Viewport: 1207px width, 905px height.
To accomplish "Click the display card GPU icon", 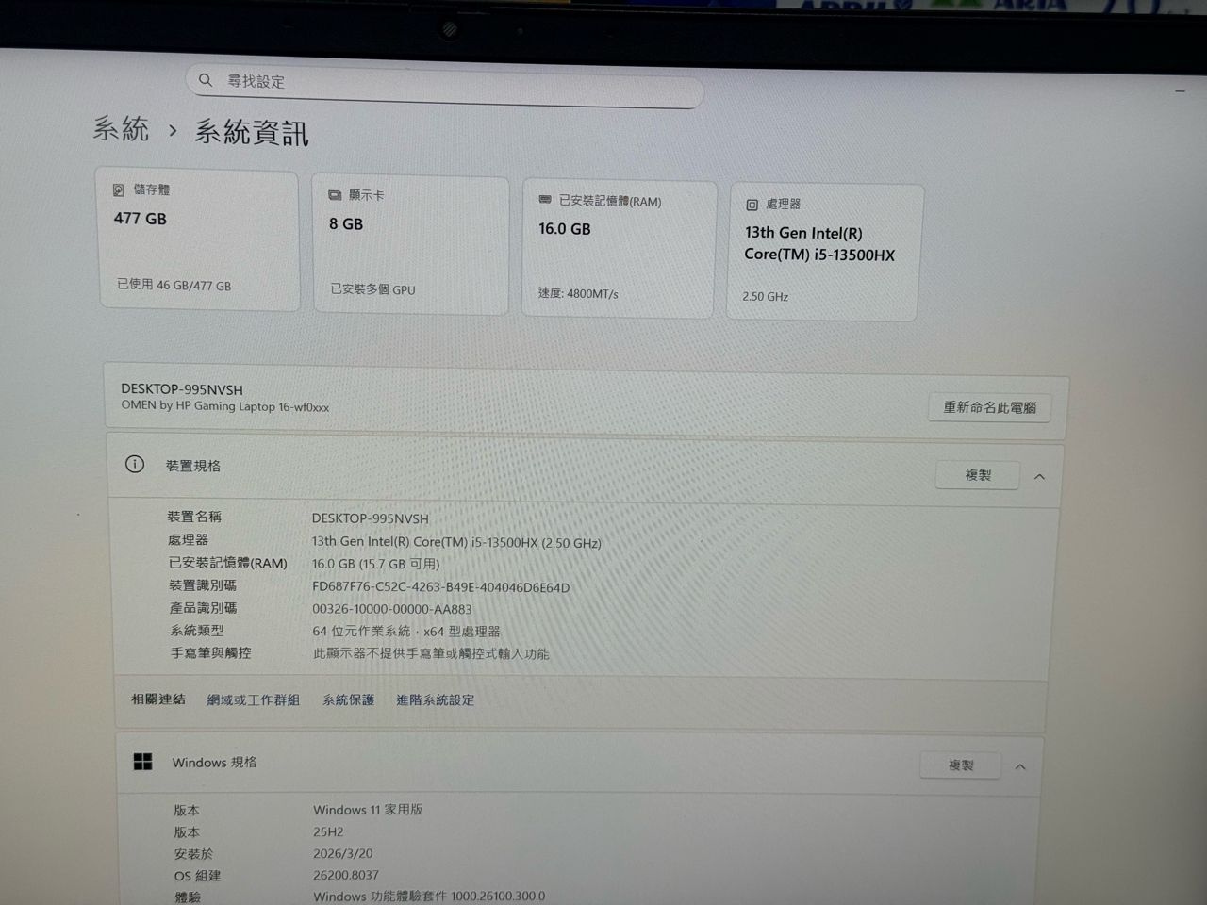I will click(335, 195).
